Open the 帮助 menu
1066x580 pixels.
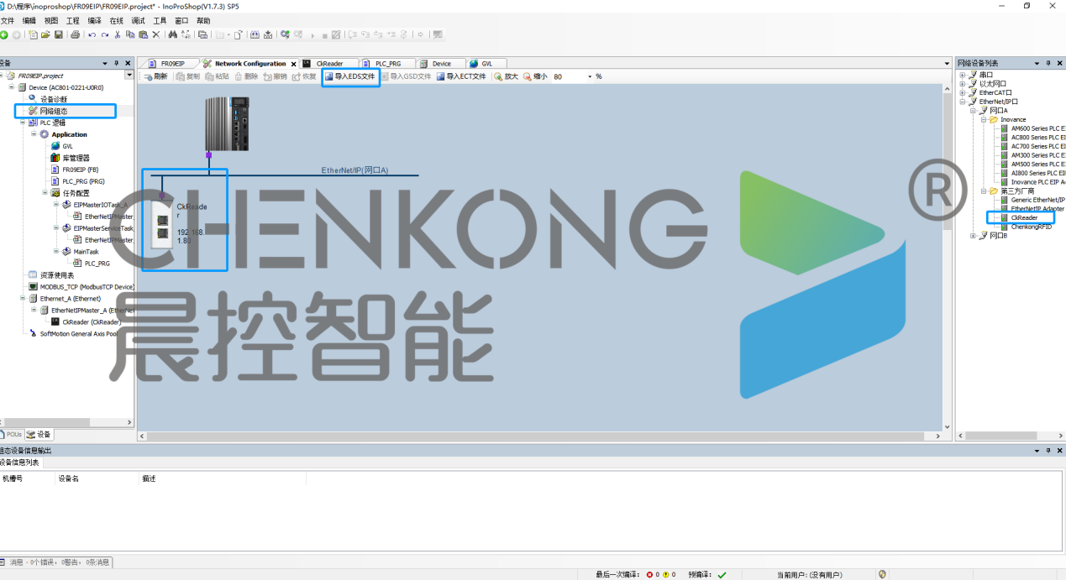[x=203, y=20]
